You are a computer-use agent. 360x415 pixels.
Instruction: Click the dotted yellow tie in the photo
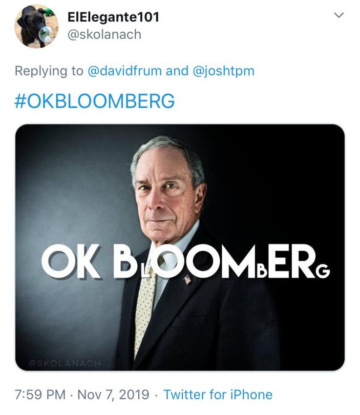(145, 308)
